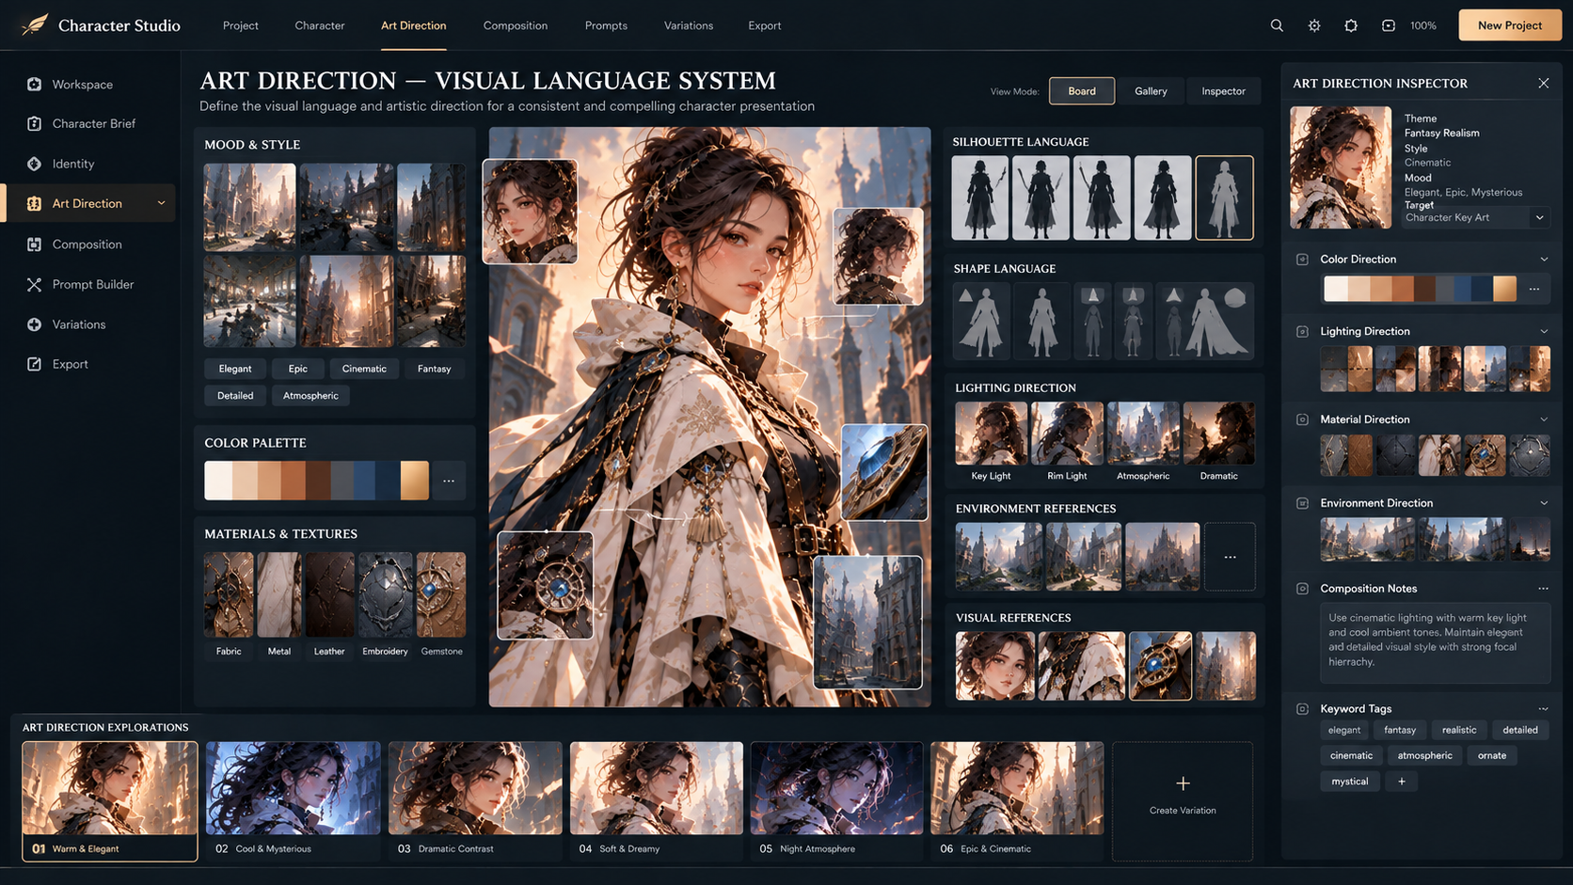Click the Composition sidebar icon

tap(34, 244)
